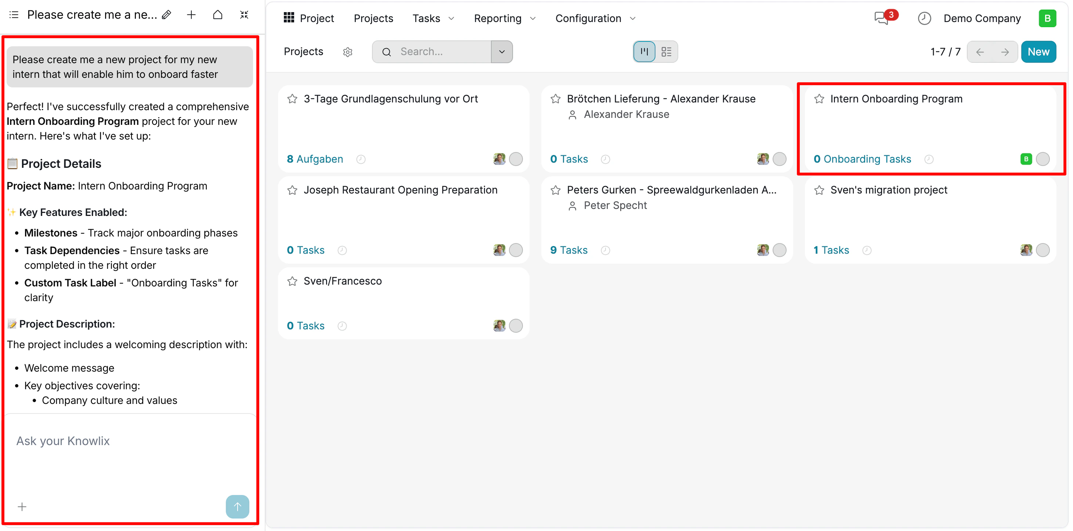Set status circle on Peters Gurken project
This screenshot has width=1073, height=531.
pos(779,250)
